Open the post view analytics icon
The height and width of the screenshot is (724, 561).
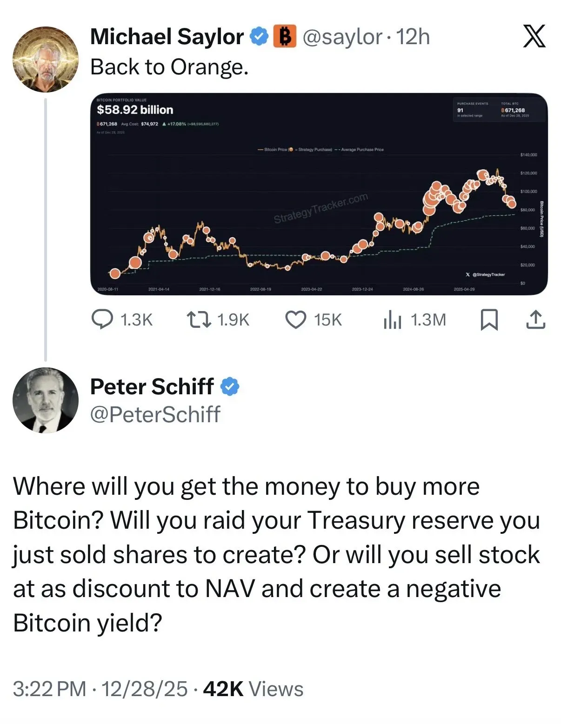pos(392,320)
